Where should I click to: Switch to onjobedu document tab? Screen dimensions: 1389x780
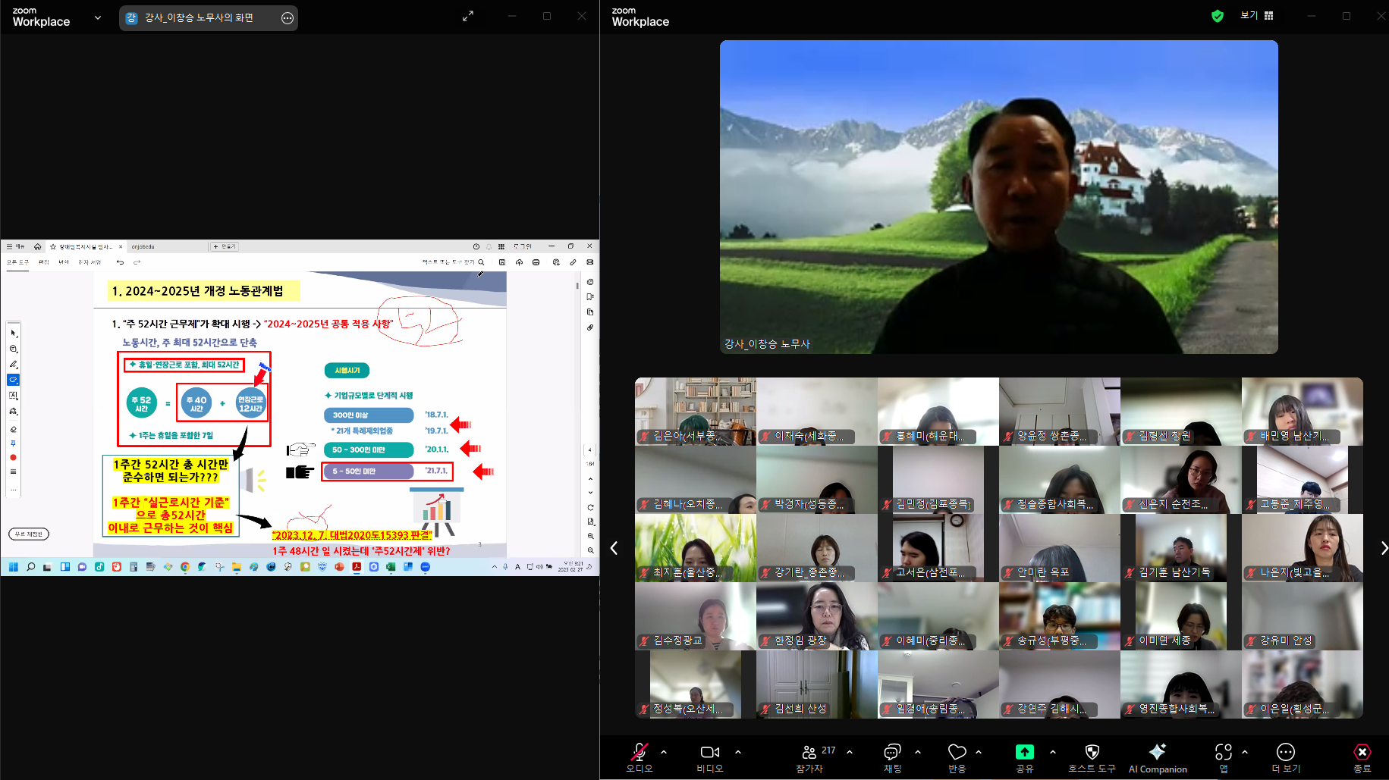[x=143, y=246]
